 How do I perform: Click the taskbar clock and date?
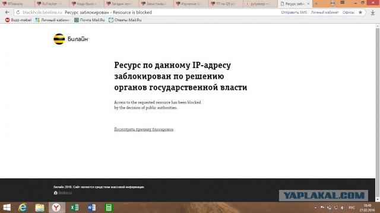click(367, 208)
